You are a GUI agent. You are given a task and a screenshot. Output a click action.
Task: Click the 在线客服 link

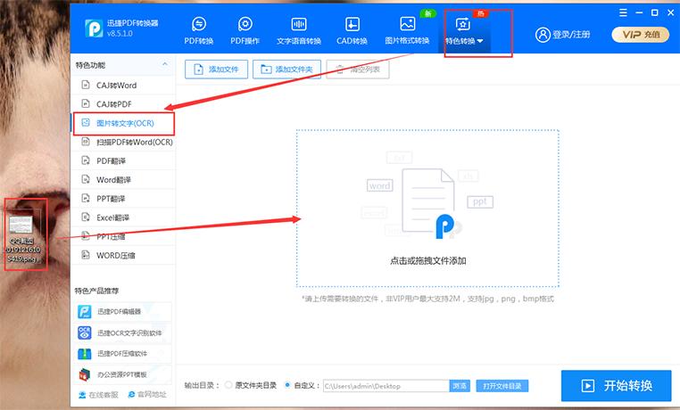99,394
